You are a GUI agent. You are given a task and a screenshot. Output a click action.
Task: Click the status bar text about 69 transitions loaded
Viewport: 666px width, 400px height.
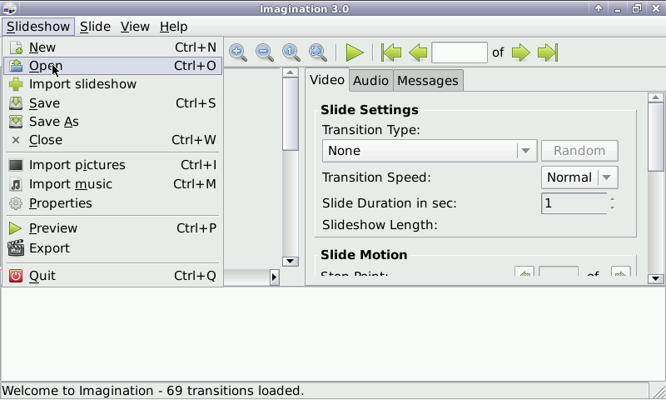pos(153,391)
